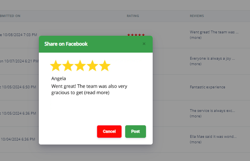250x161 pixels.
Task: Expand the 'The service is always exc...' review
Action: (195, 116)
